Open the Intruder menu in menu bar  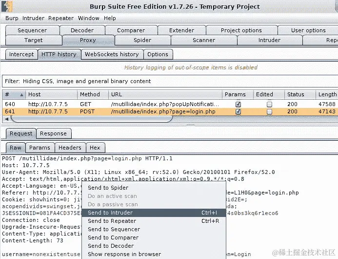(33, 18)
